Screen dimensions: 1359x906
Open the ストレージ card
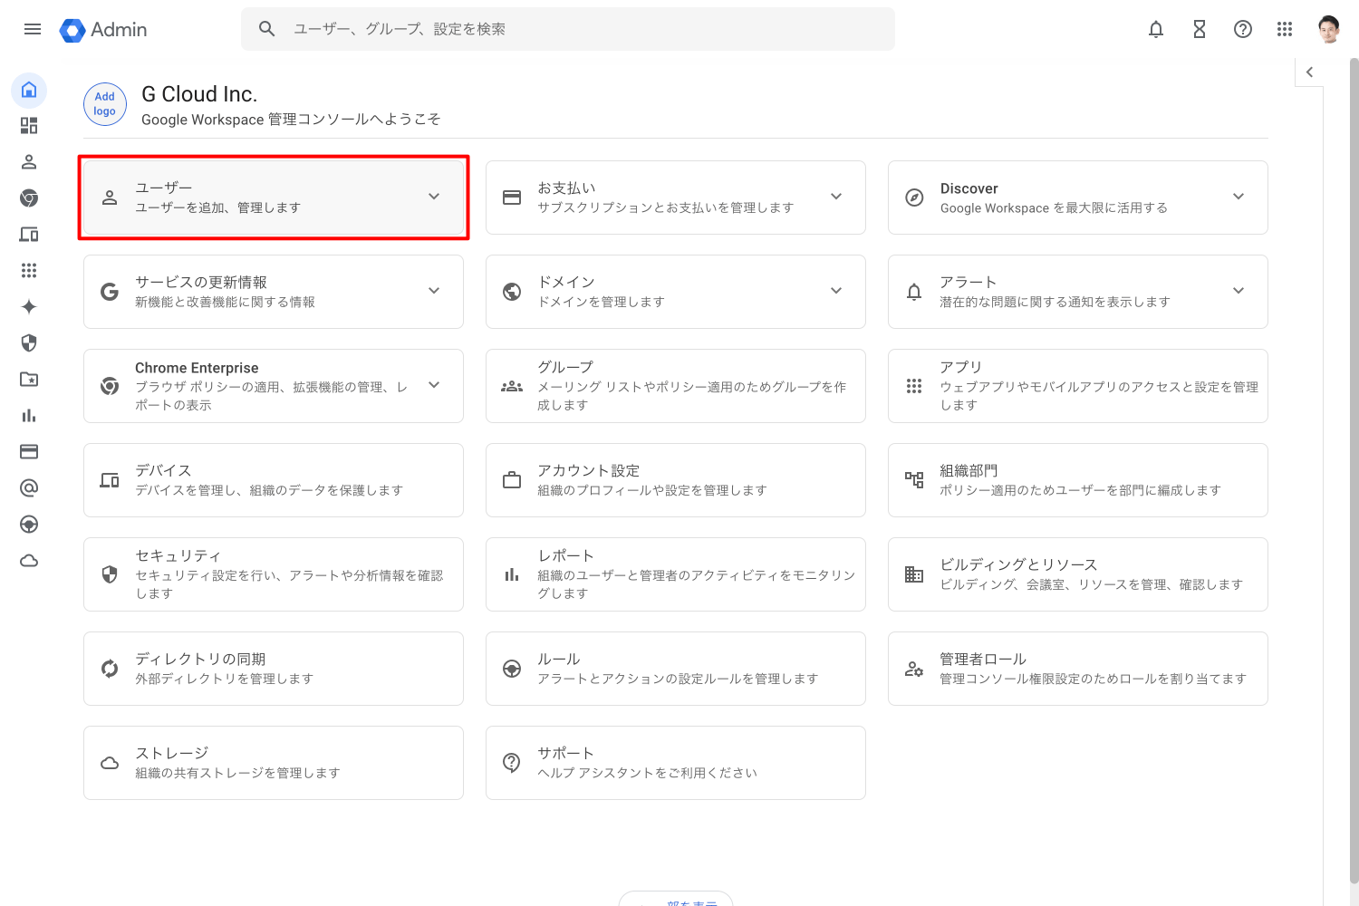click(274, 763)
